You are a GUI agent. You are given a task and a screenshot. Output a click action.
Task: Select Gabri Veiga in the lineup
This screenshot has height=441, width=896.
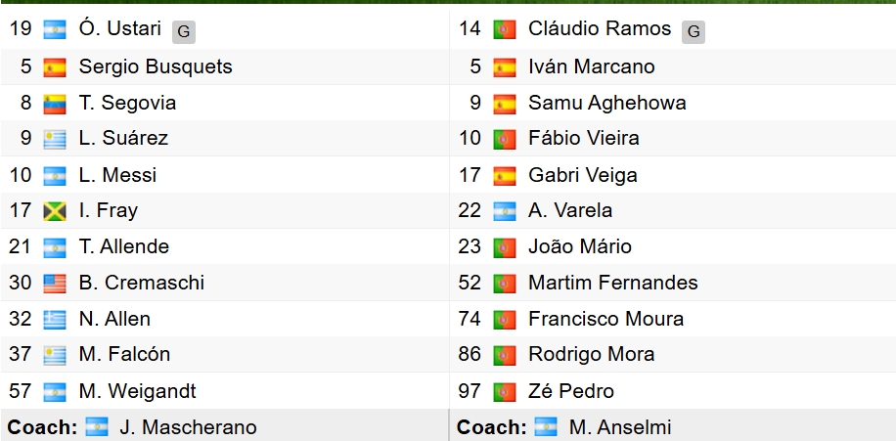[x=582, y=175]
